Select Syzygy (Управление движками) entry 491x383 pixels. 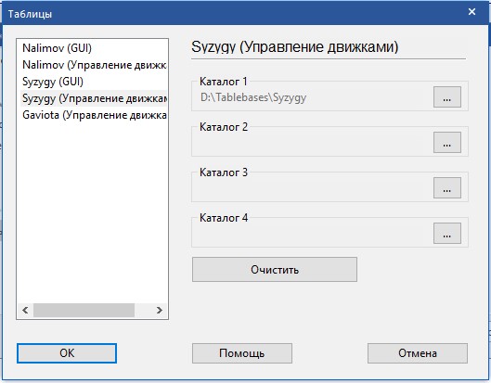coord(94,98)
